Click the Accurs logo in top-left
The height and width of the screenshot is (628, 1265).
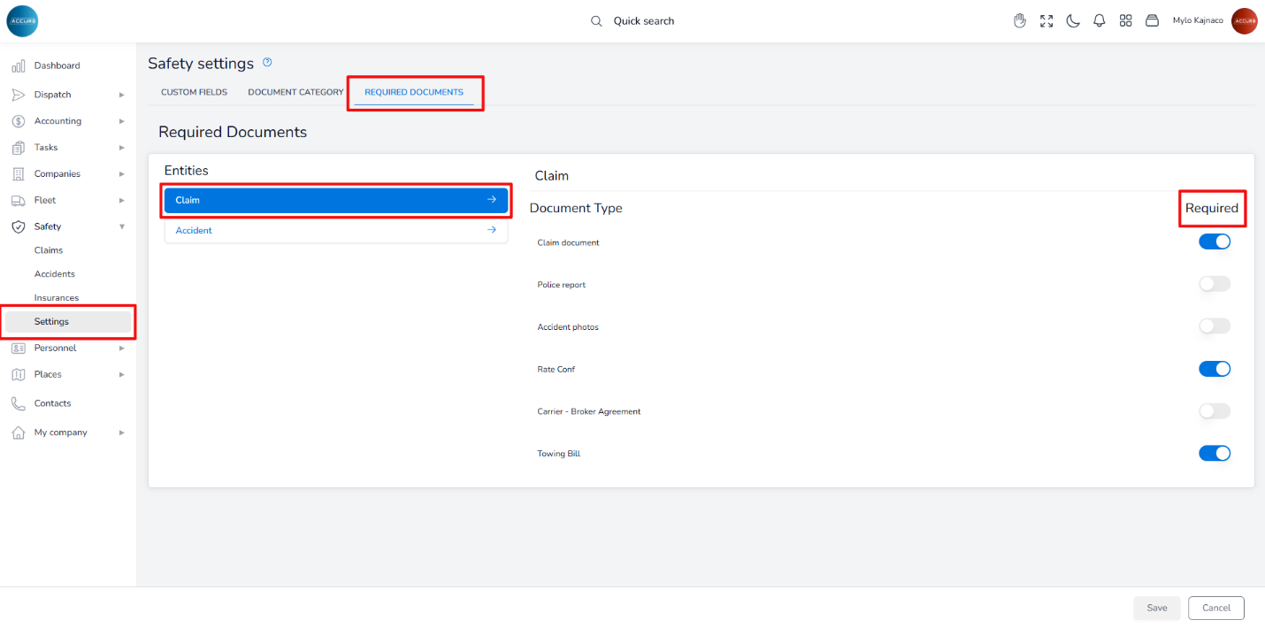point(22,20)
